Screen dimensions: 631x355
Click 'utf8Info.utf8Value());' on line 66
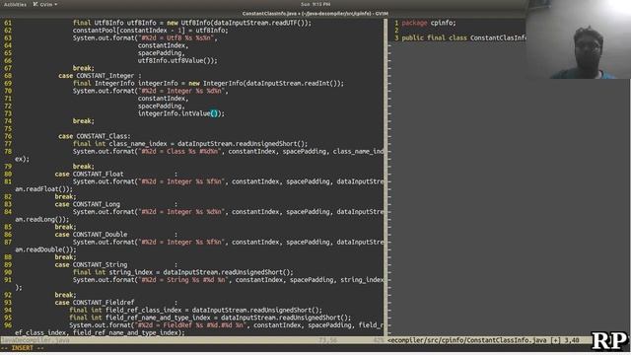[177, 61]
